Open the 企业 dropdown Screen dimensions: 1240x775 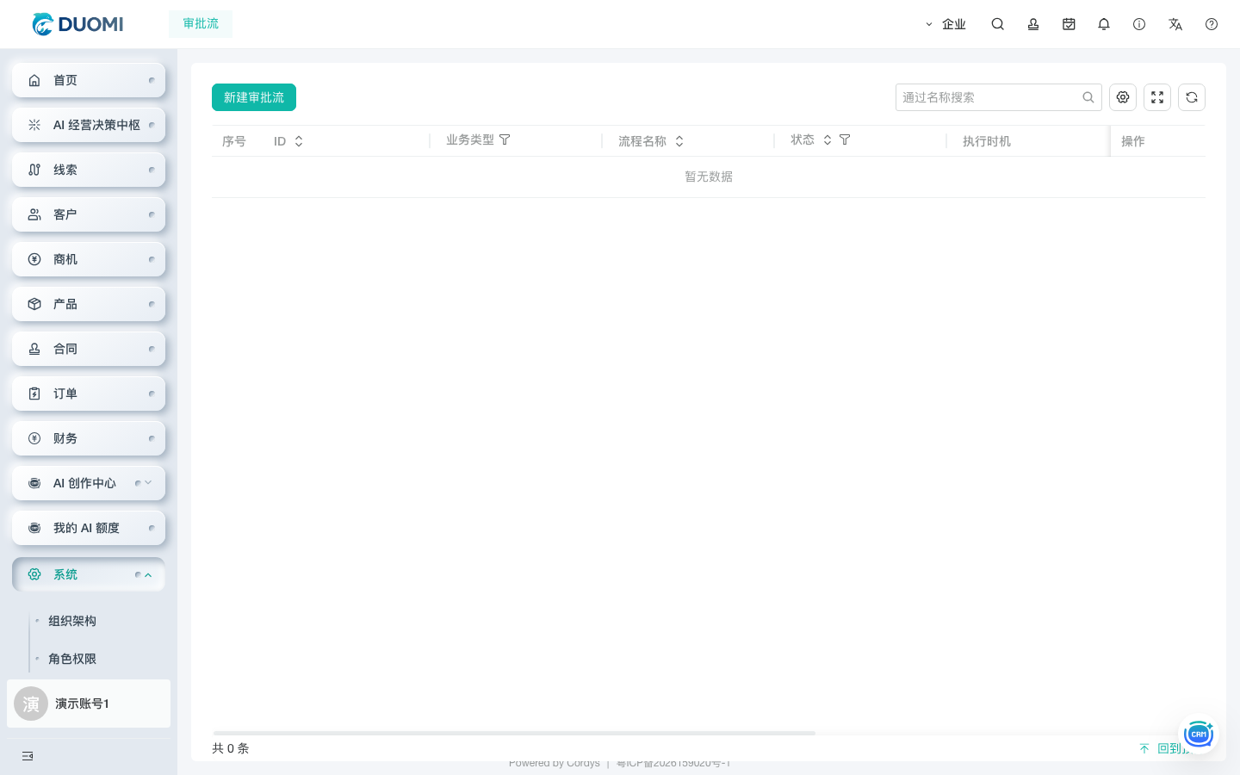[x=945, y=24]
